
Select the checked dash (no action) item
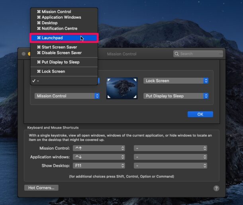point(64,81)
